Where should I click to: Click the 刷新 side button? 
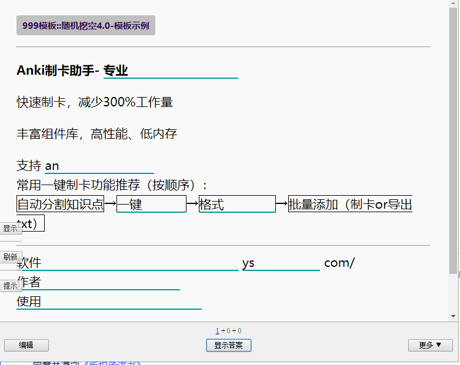[11, 257]
